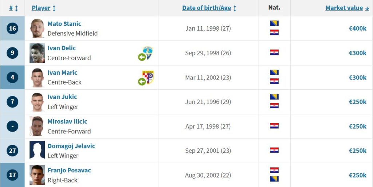The height and width of the screenshot is (187, 373).
Task: Click Ivan Delic portrait photo
Action: click(37, 53)
